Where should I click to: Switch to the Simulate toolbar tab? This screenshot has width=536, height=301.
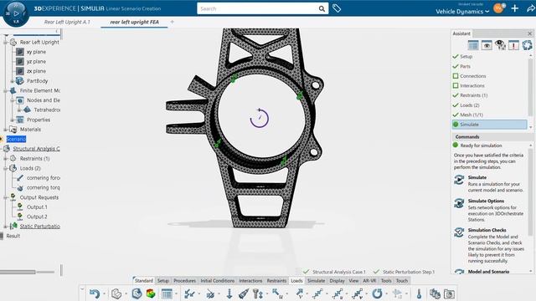[x=317, y=281]
